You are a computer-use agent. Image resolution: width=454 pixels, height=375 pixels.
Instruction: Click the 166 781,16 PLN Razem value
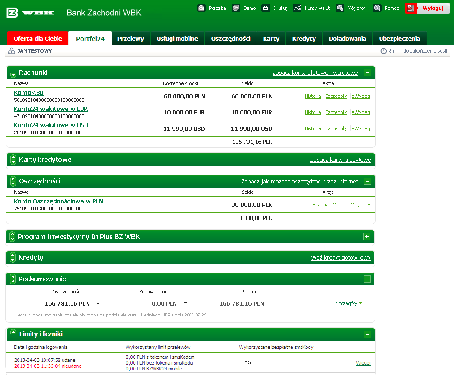click(x=242, y=304)
